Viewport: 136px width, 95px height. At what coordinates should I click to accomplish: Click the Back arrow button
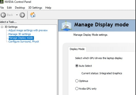point(3,15)
